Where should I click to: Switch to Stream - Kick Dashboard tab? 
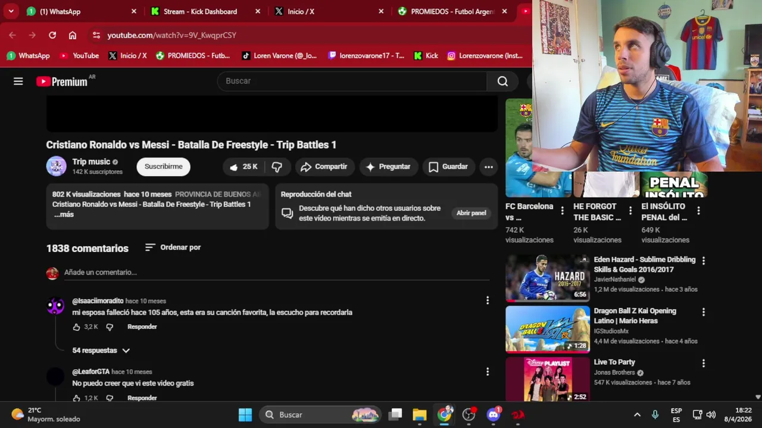pyautogui.click(x=204, y=11)
